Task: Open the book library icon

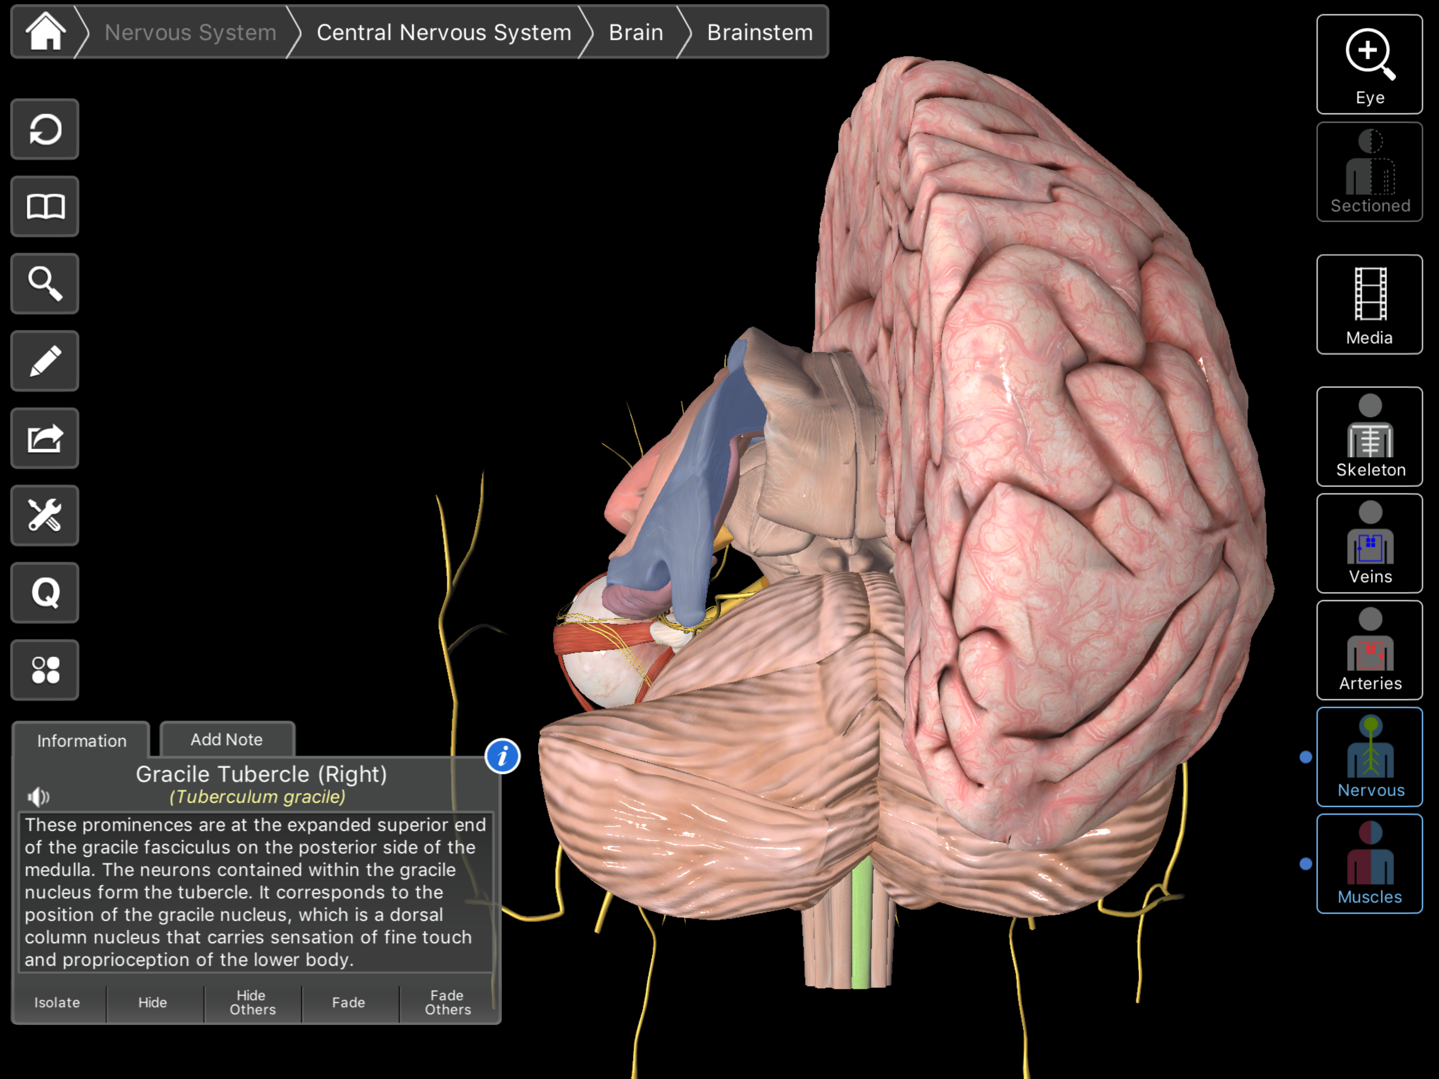Action: point(45,207)
